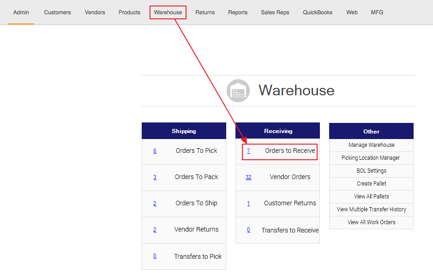The width and height of the screenshot is (433, 273).
Task: Open the Warehouse menu tab
Action: [168, 12]
